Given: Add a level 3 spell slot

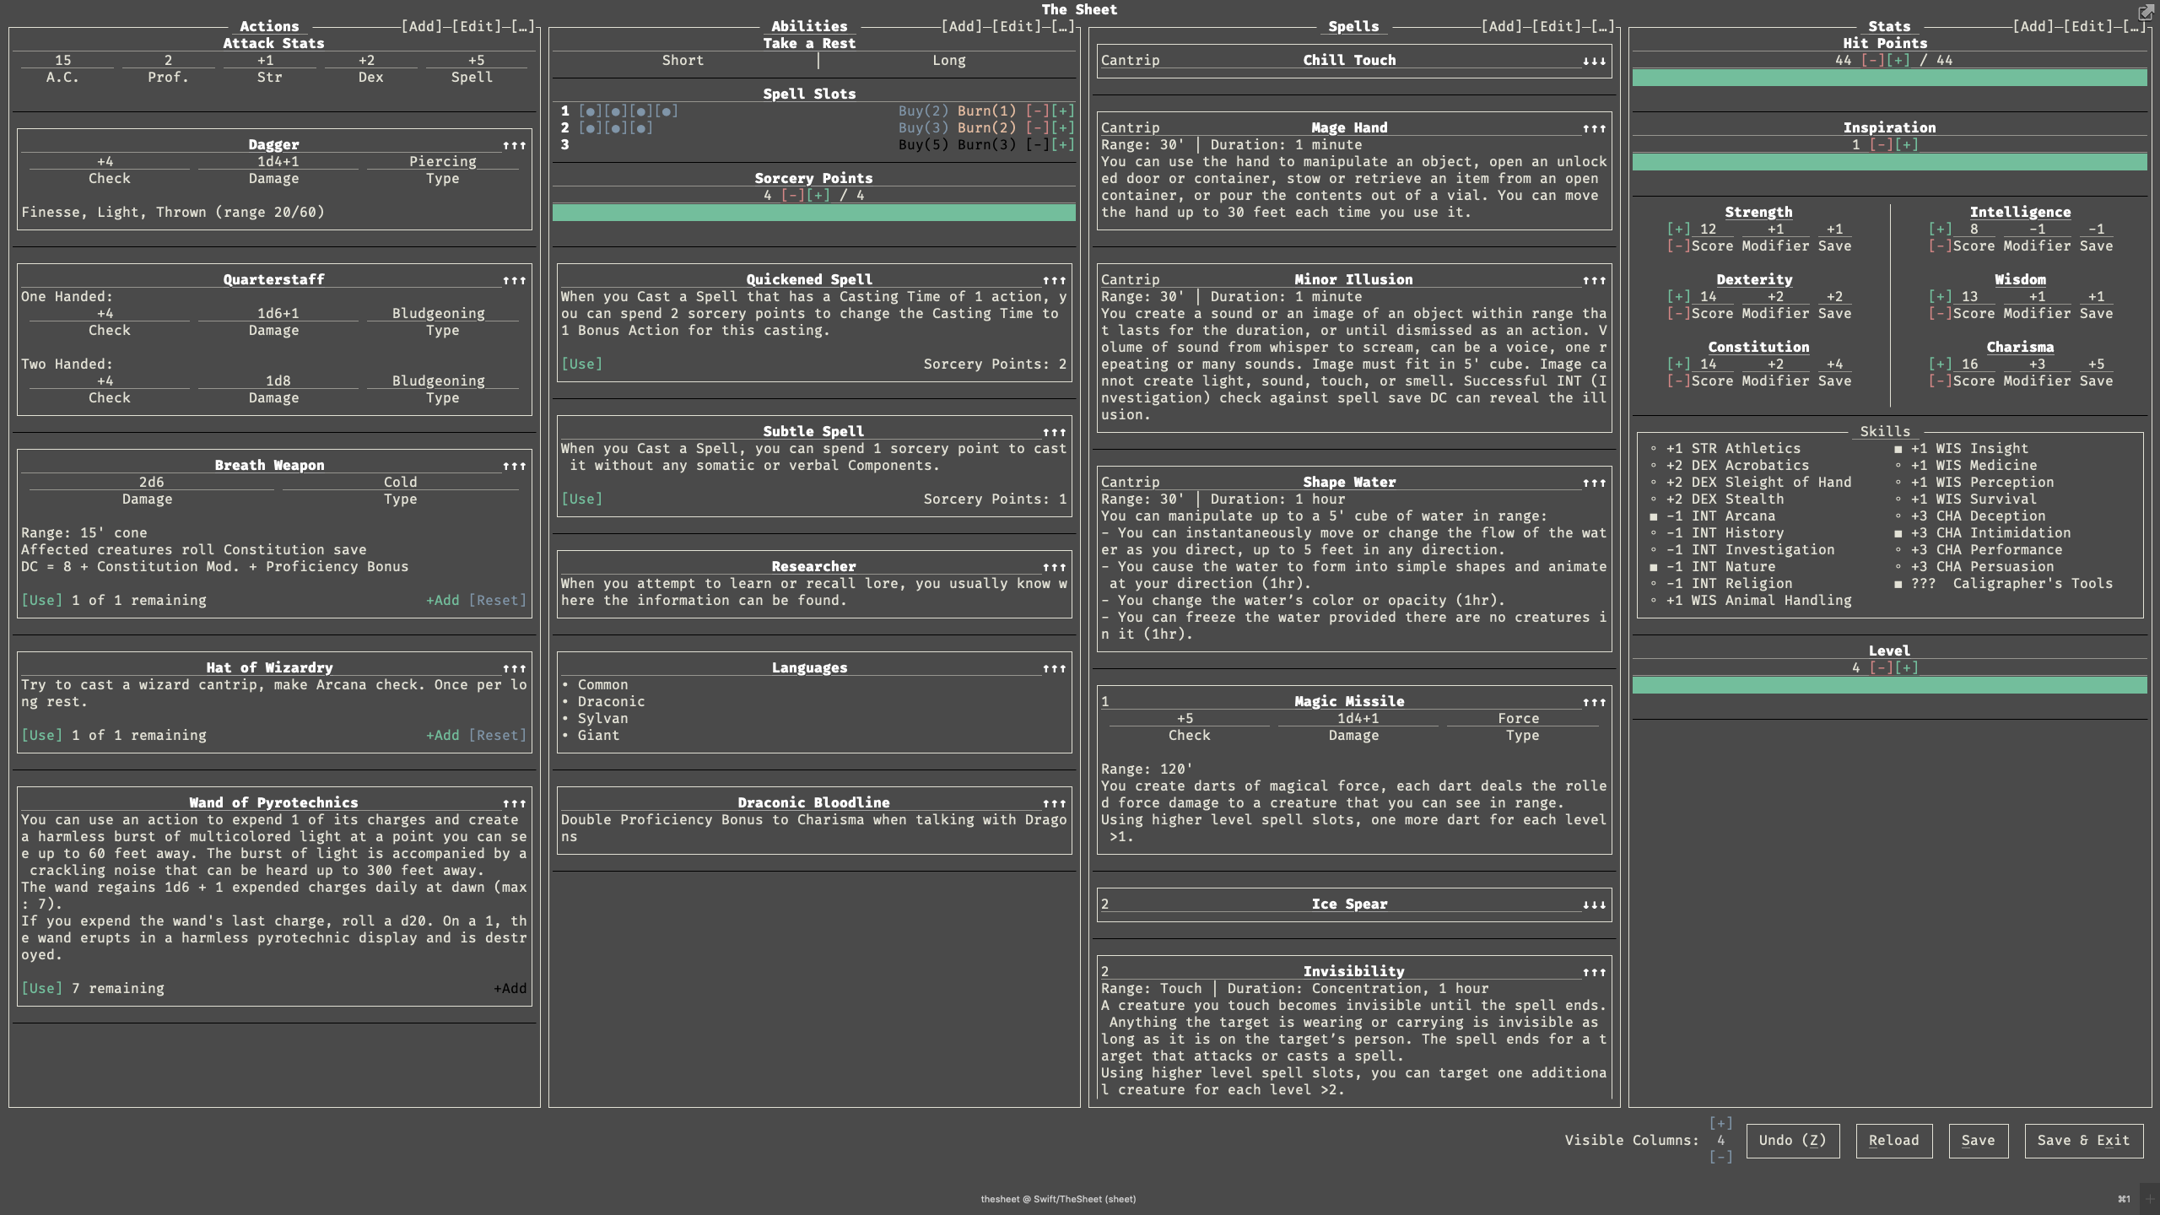Looking at the screenshot, I should point(1062,145).
